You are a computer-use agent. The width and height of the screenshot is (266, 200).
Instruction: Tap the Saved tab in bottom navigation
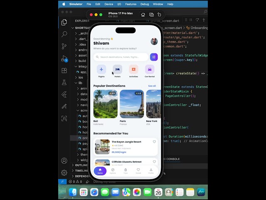138,171
